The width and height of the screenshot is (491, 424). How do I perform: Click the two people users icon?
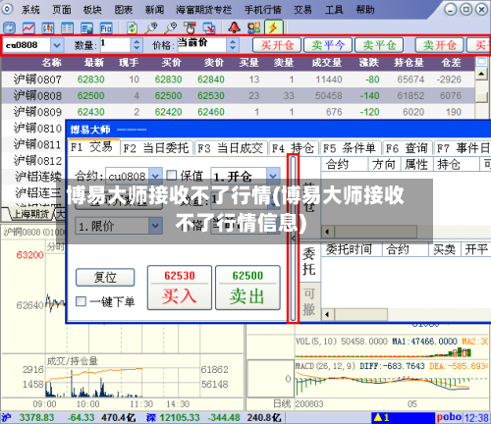253,27
